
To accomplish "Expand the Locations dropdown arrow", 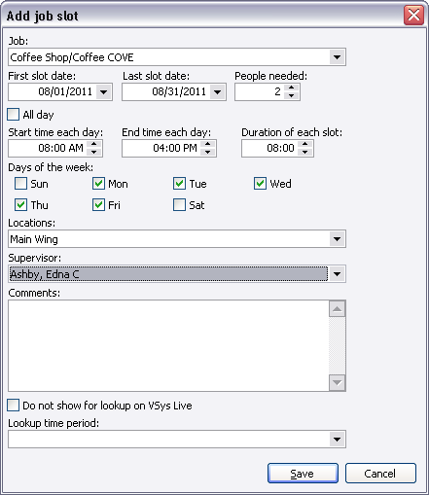I will [338, 239].
